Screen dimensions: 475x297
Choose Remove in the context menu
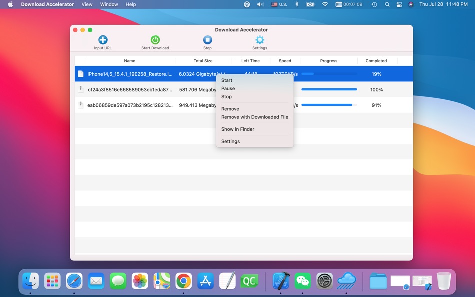pos(230,109)
